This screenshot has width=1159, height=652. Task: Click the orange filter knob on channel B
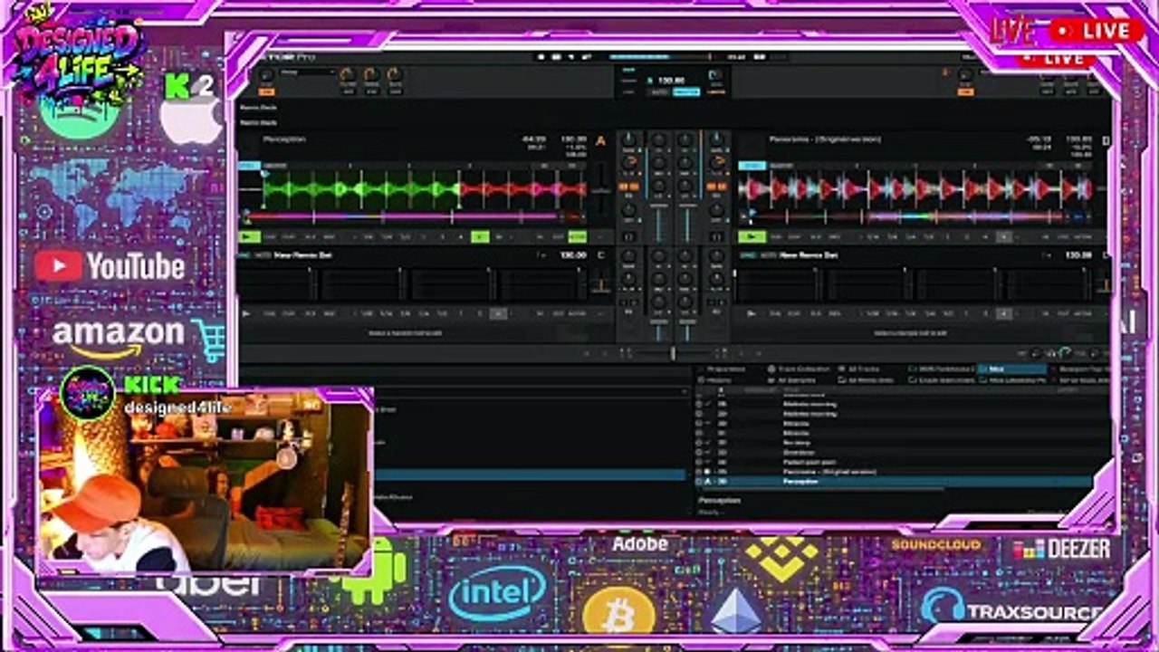tap(717, 162)
